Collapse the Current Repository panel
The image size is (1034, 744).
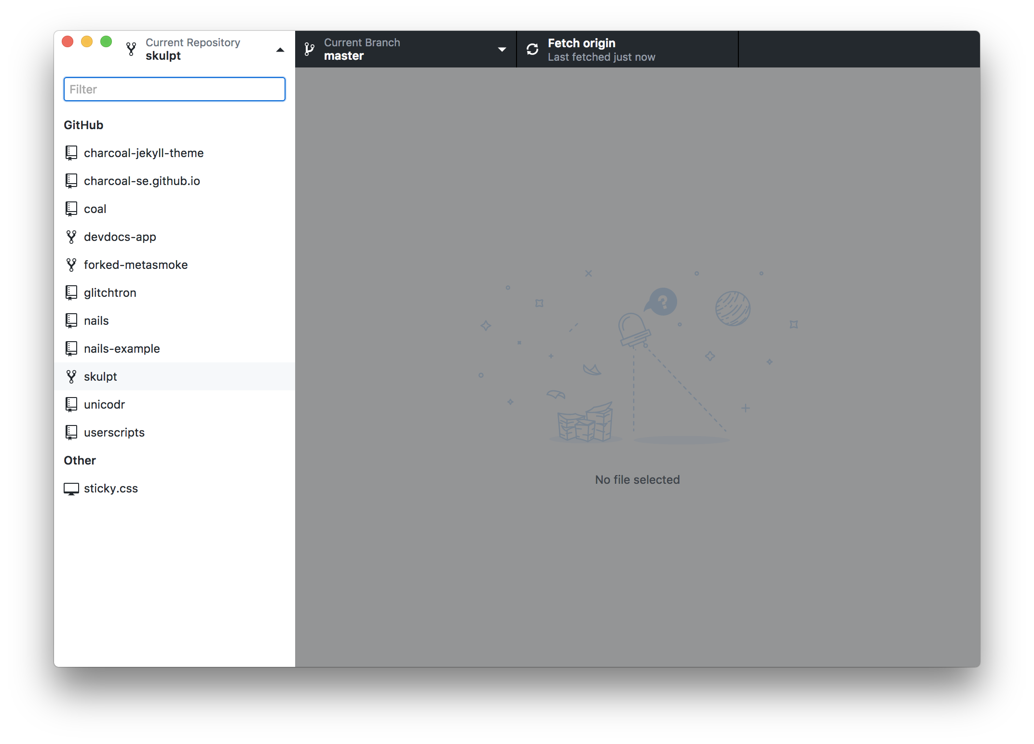pyautogui.click(x=280, y=50)
